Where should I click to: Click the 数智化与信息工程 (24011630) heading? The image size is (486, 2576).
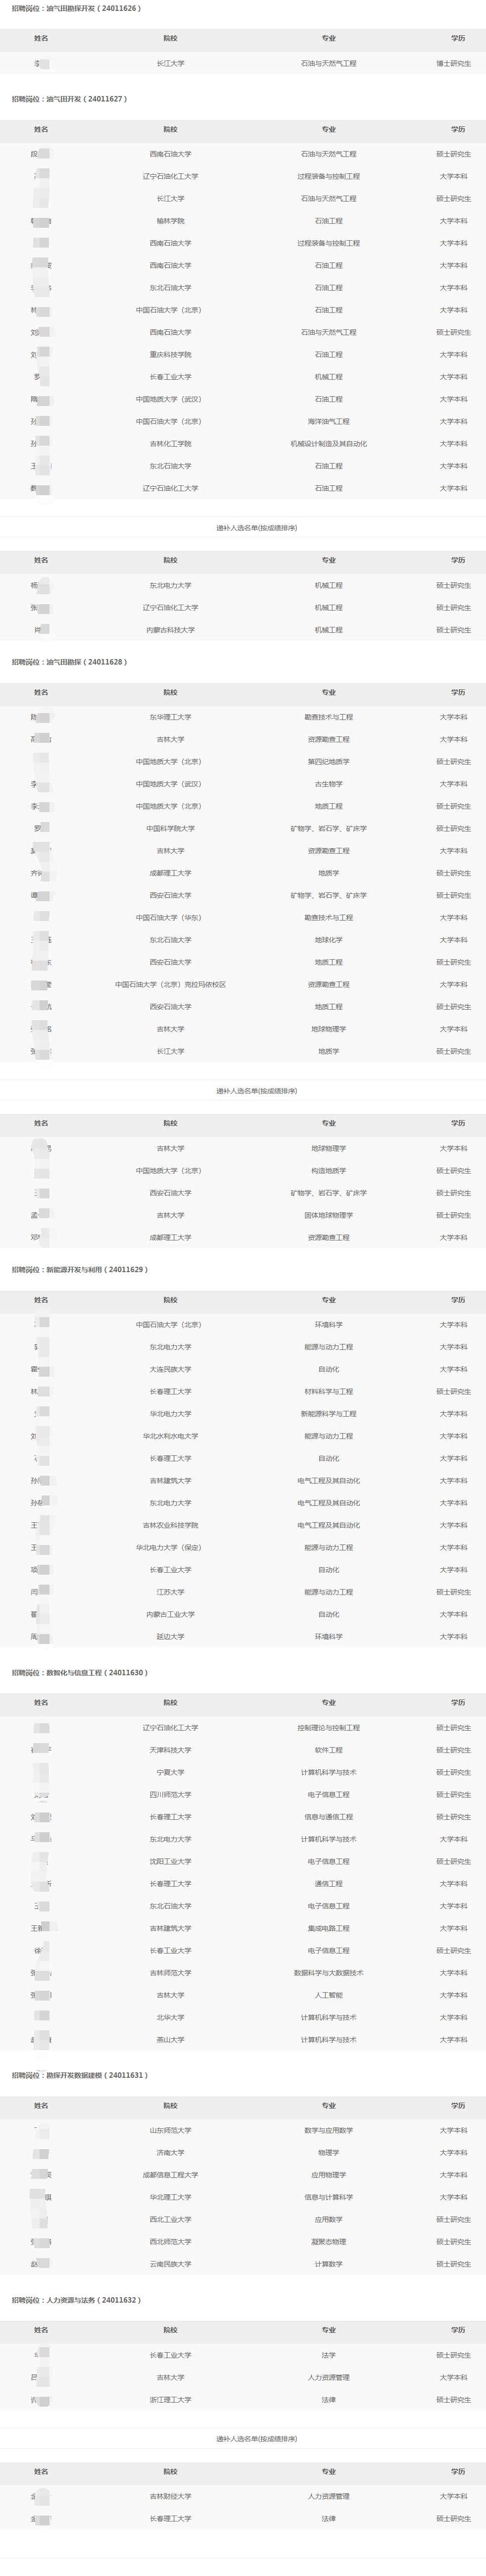79,1673
